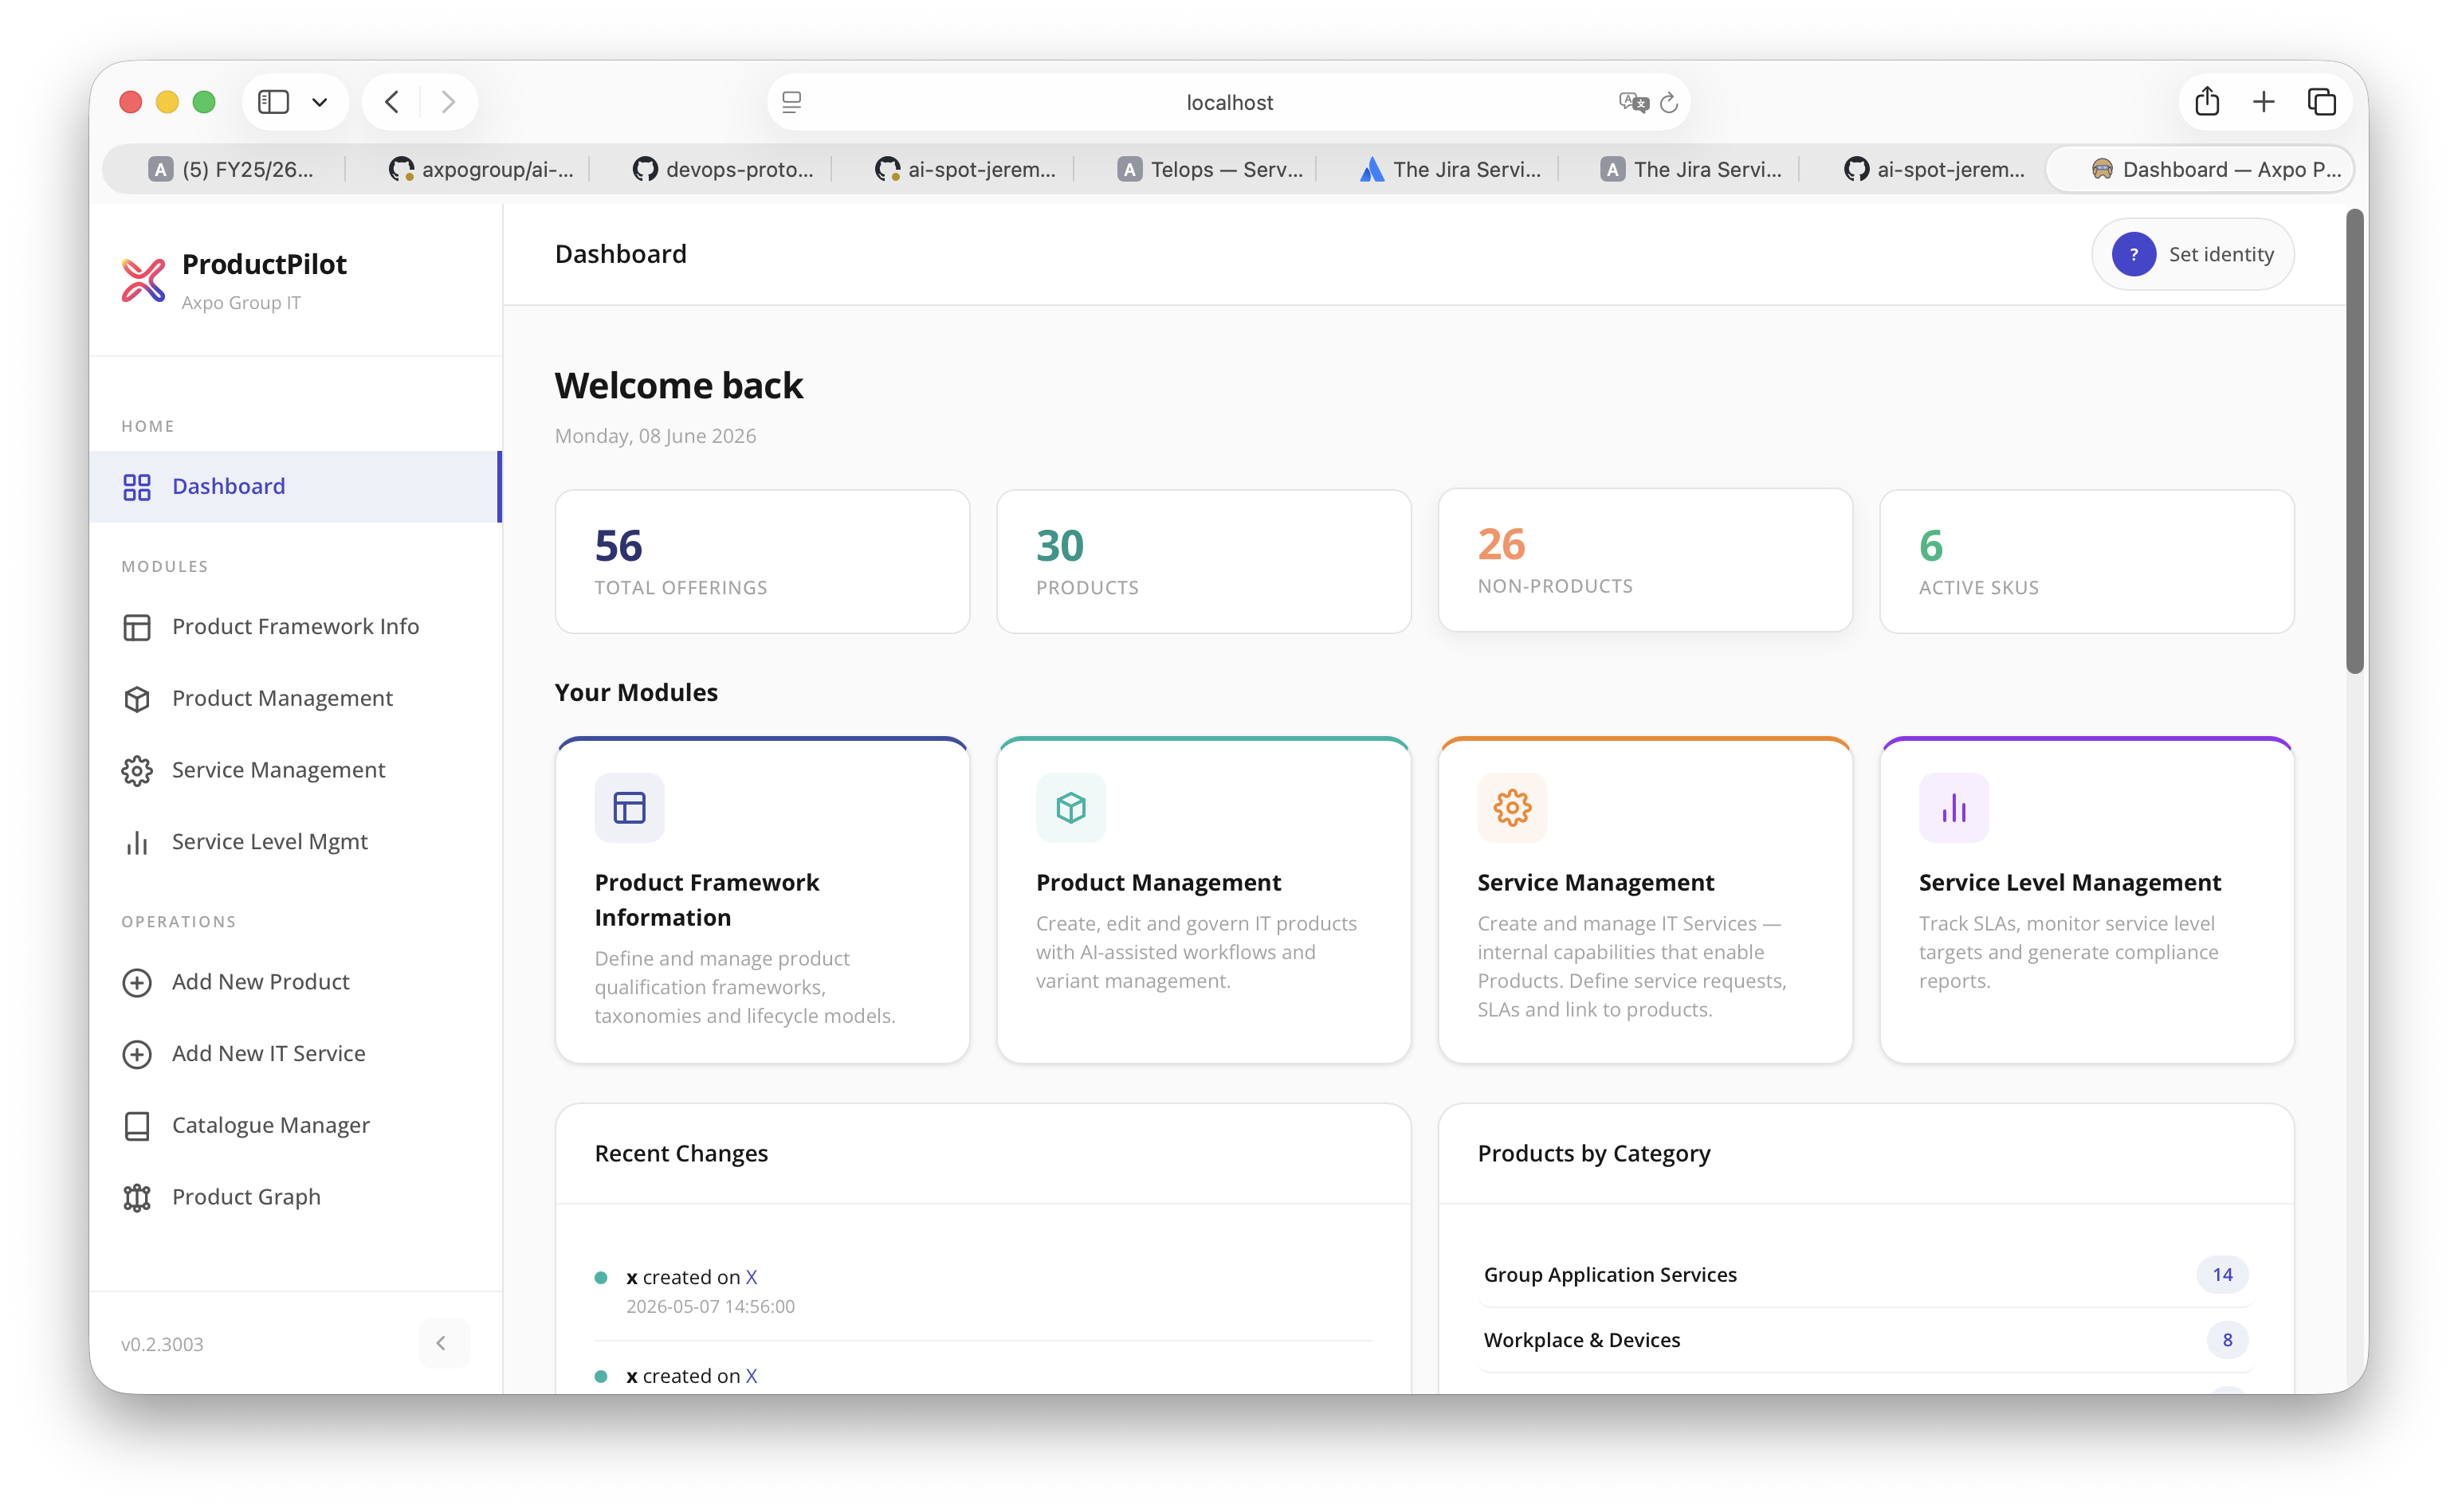Image resolution: width=2458 pixels, height=1512 pixels.
Task: Click the Monday, 08 June 2026 date
Action: pos(655,436)
